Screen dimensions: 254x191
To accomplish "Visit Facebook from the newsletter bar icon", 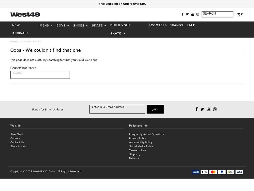I will (197, 109).
